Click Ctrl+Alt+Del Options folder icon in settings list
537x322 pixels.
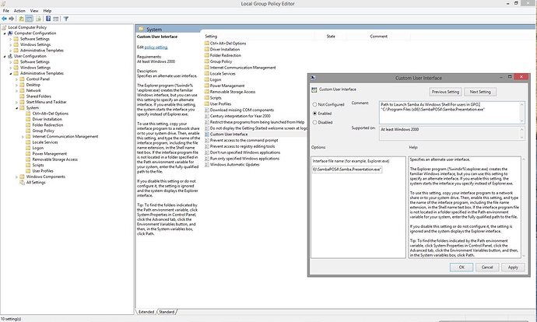pos(207,43)
